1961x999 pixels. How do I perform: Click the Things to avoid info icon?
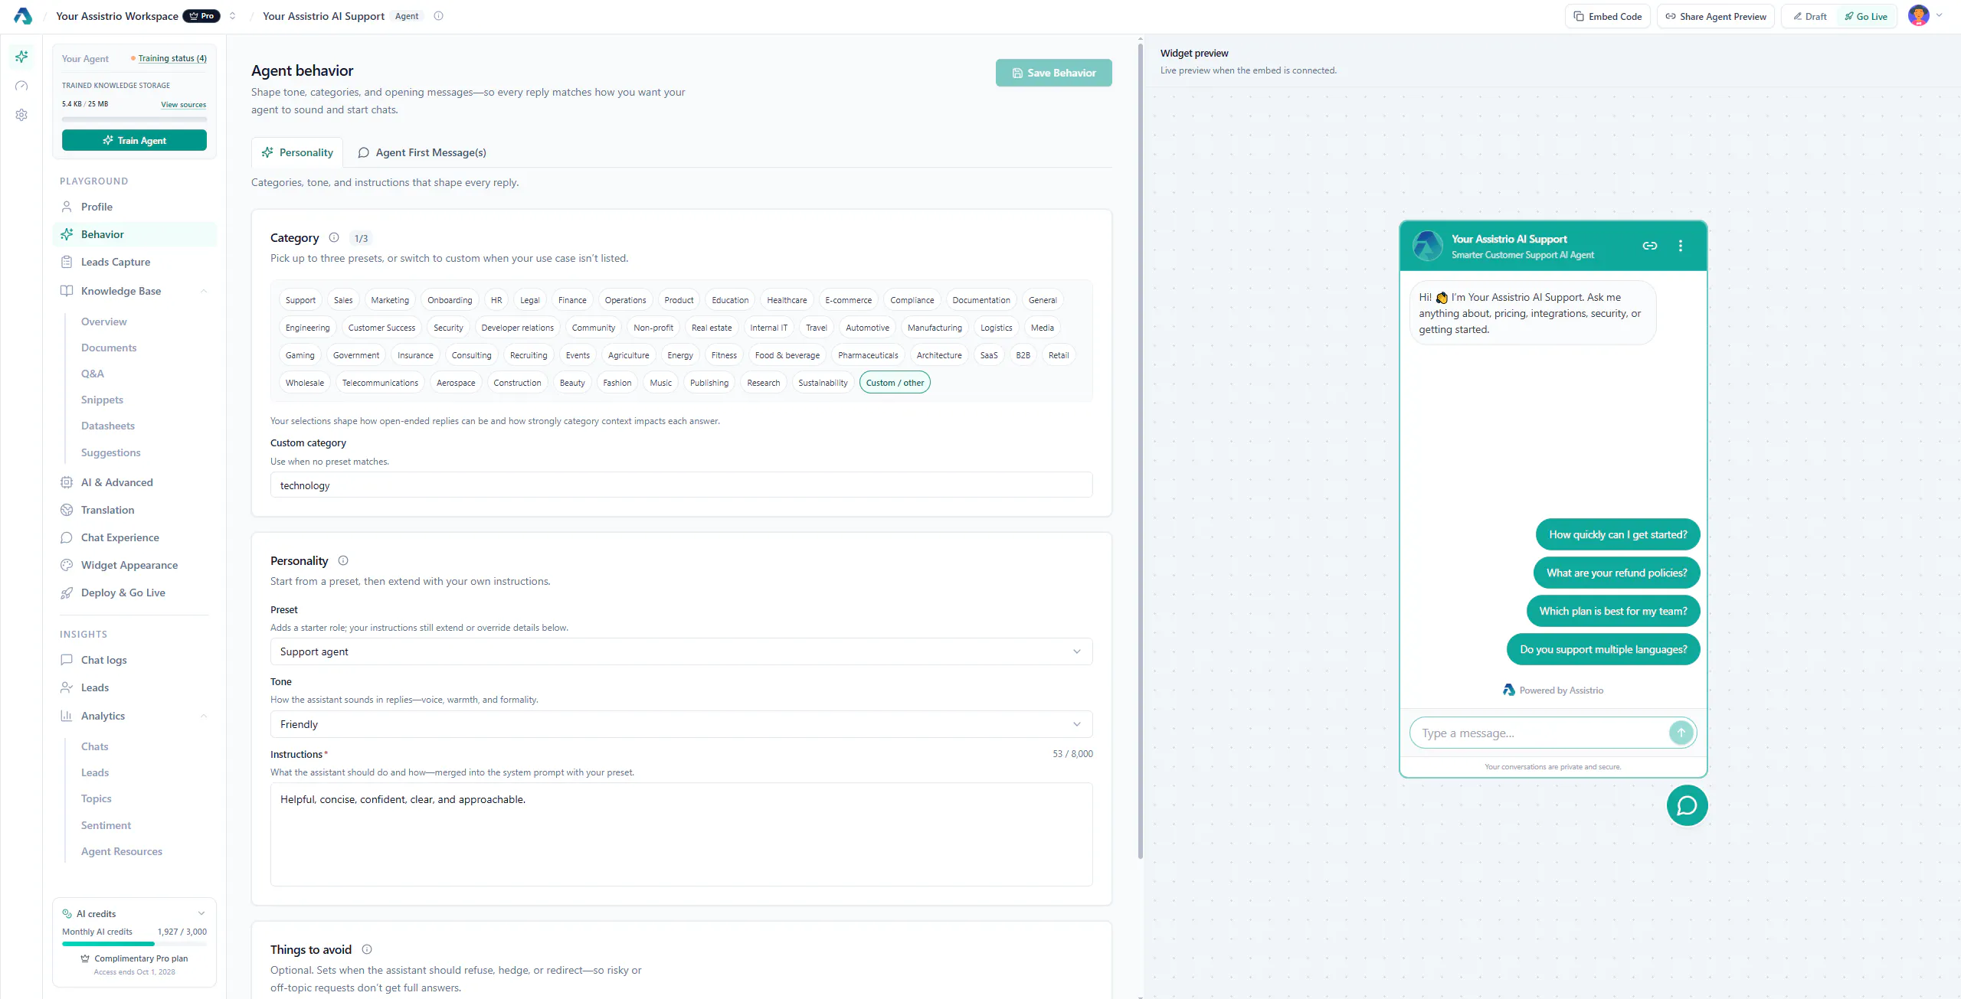[367, 949]
